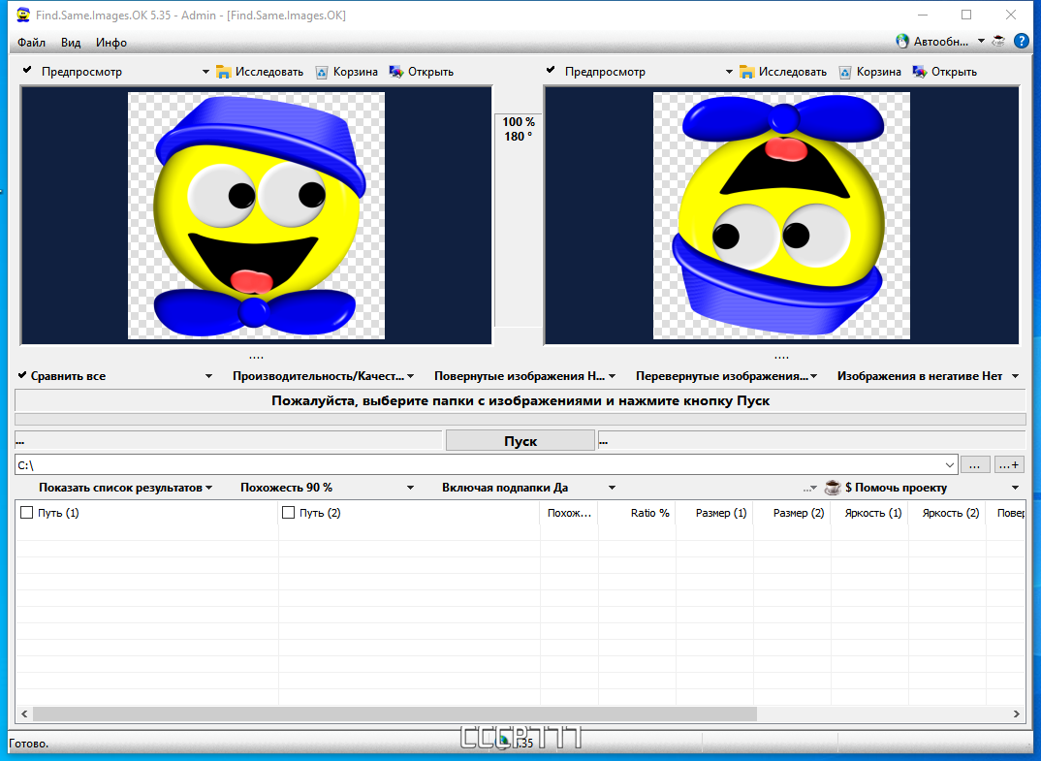The width and height of the screenshot is (1041, 761).
Task: Click the globe icon next to Автообновление
Action: click(903, 42)
